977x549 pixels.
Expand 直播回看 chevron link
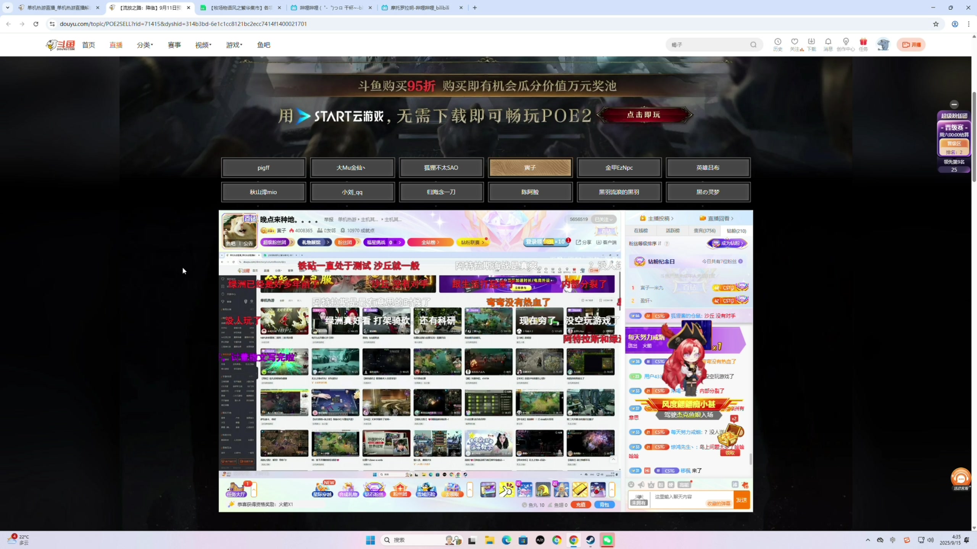717,218
